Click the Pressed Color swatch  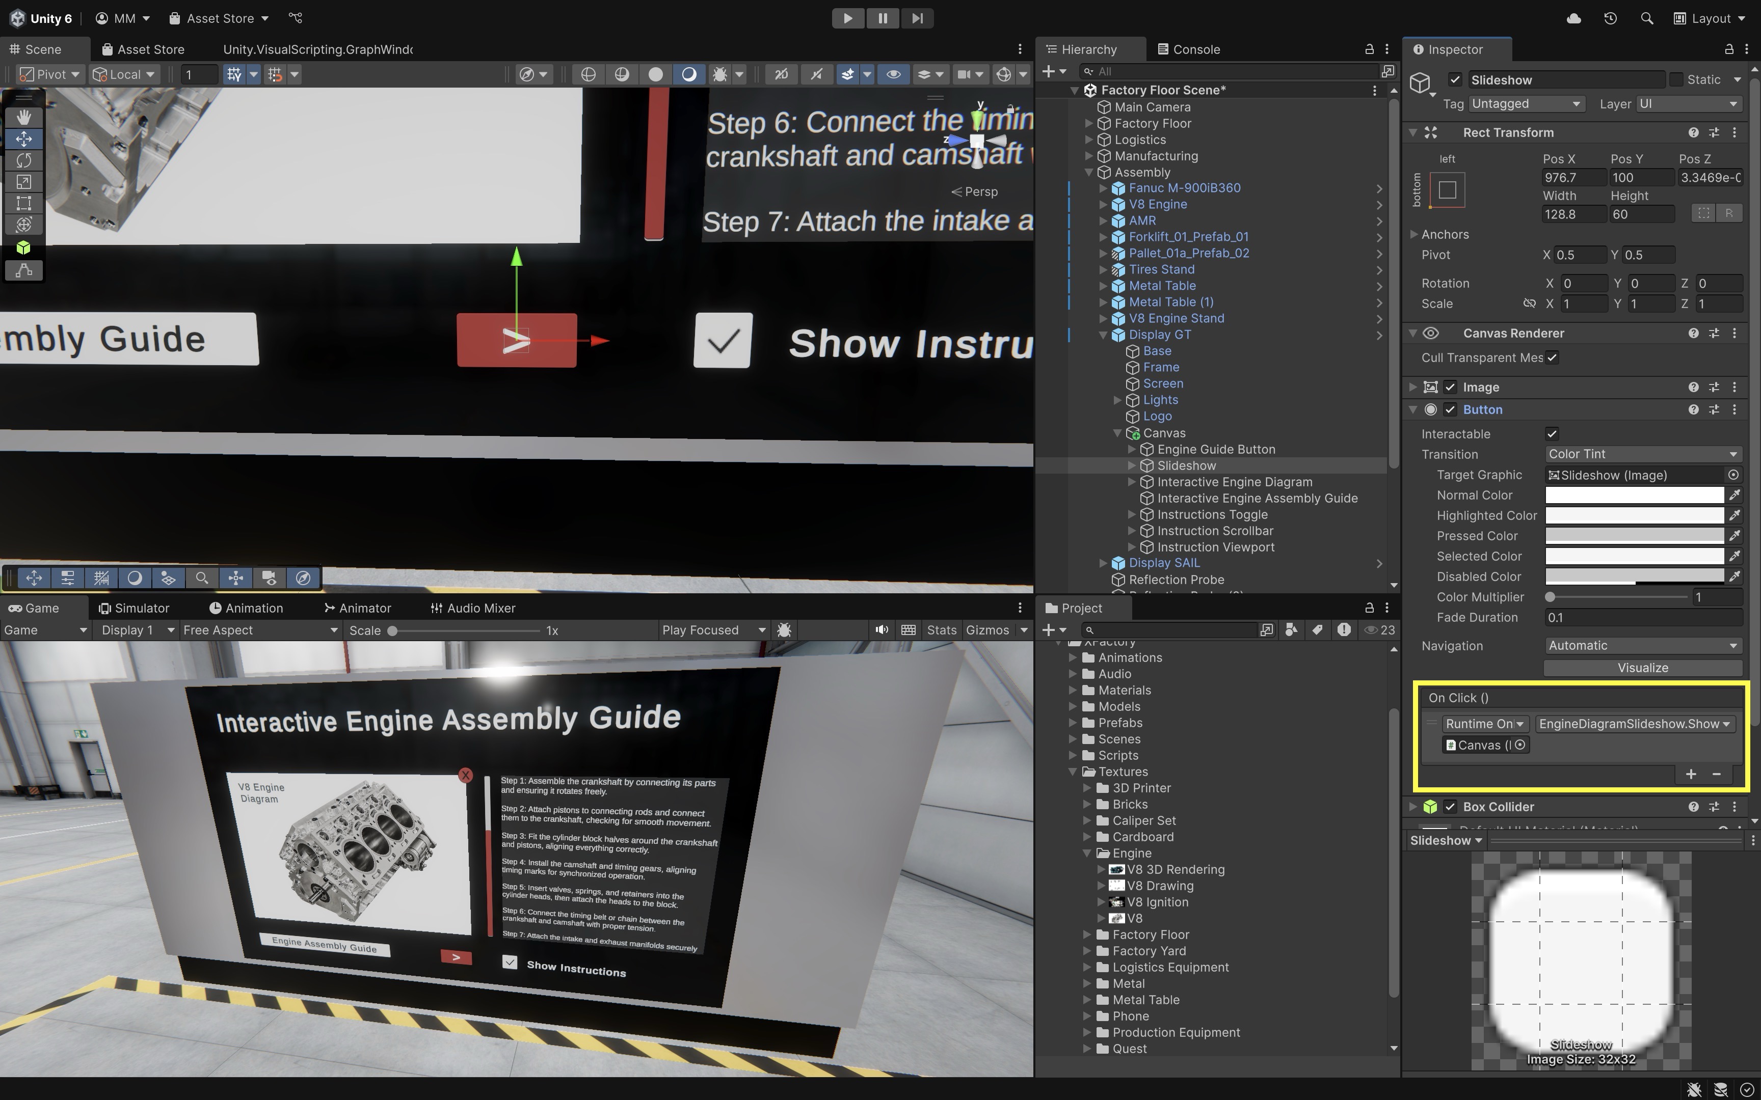pos(1634,535)
